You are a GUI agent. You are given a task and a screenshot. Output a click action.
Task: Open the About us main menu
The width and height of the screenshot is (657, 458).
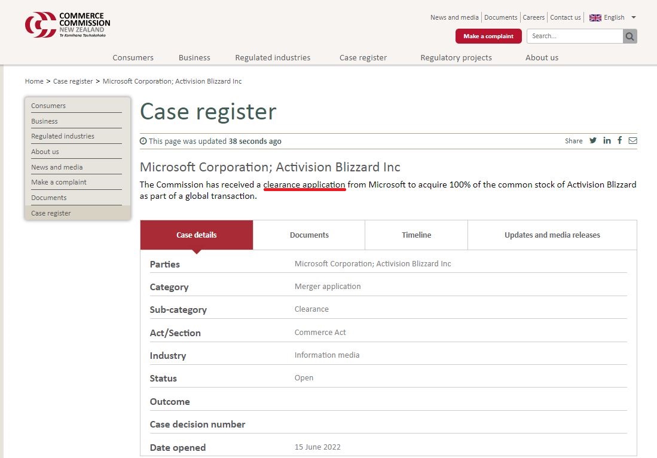point(542,58)
